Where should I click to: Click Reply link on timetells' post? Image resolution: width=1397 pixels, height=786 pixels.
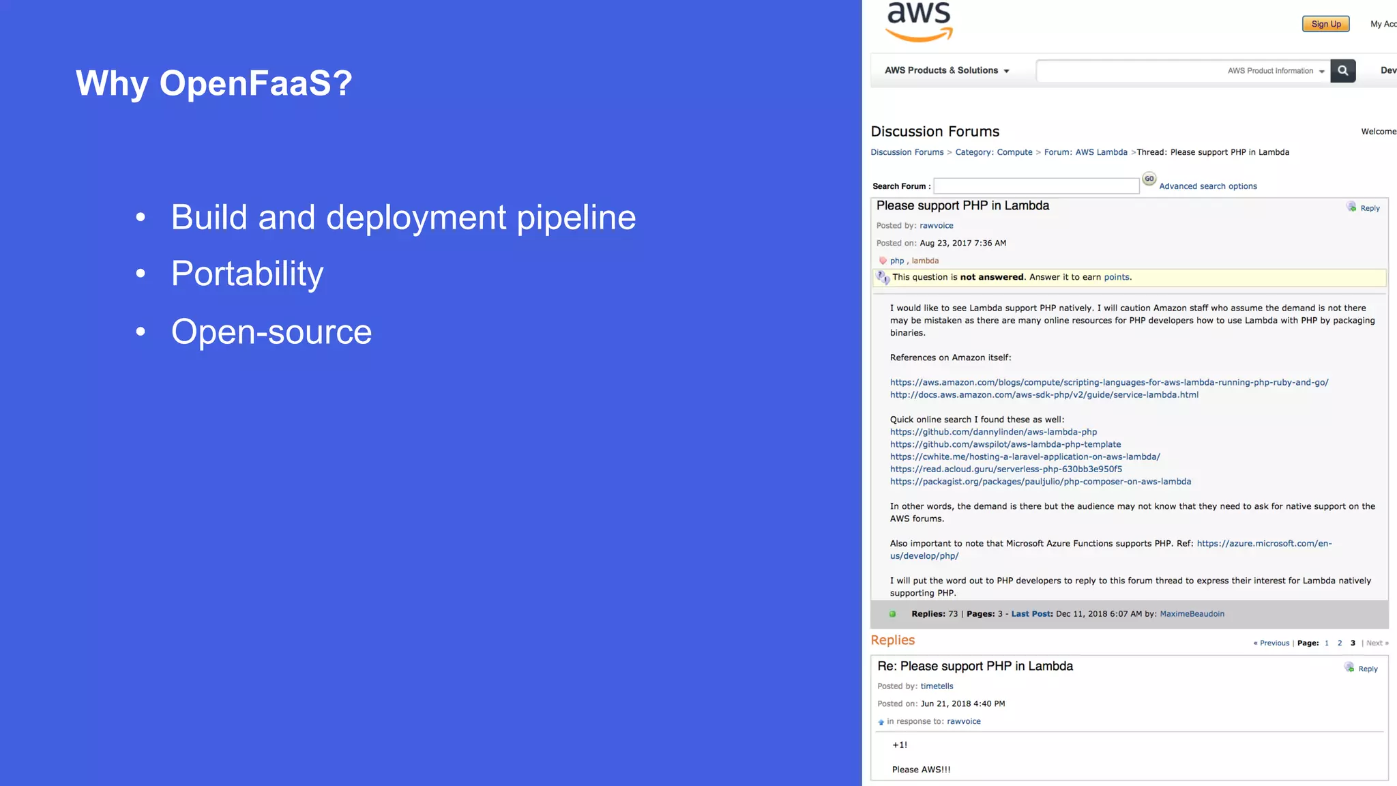click(1368, 669)
